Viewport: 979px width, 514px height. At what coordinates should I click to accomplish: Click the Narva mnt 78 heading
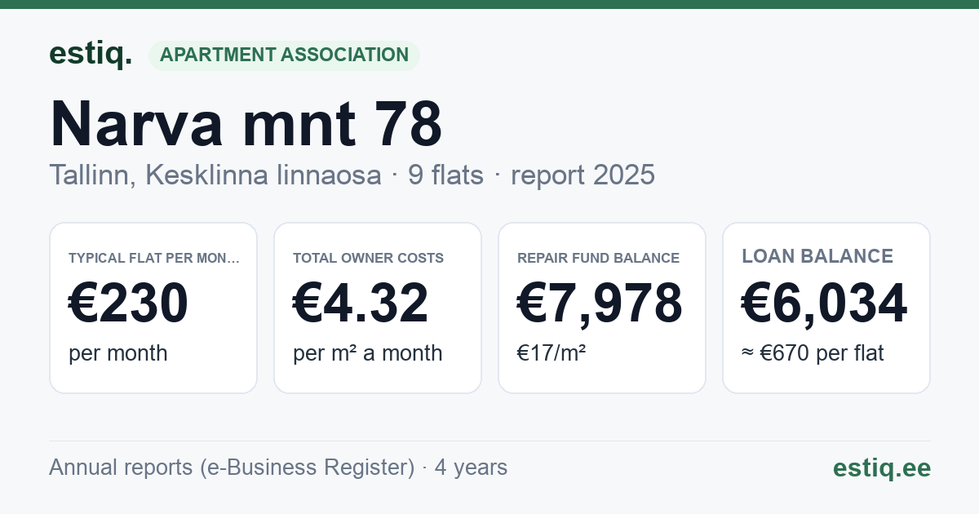pos(246,124)
